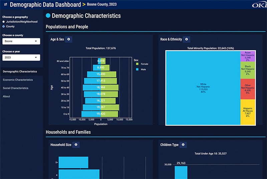The image size is (267, 179).
Task: Show the Children Type info icon
Action: pyautogui.click(x=183, y=145)
